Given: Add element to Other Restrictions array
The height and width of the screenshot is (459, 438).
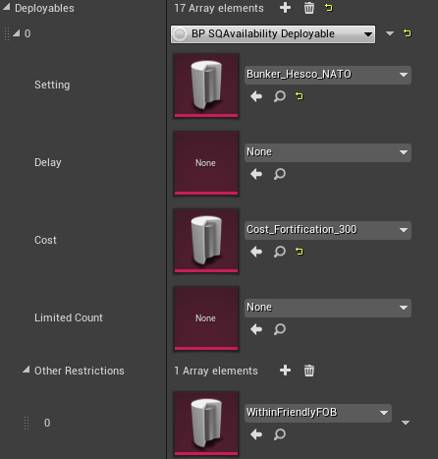Looking at the screenshot, I should (285, 371).
